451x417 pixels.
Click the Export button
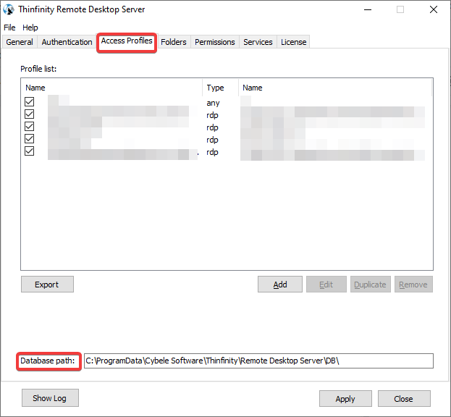coord(47,285)
